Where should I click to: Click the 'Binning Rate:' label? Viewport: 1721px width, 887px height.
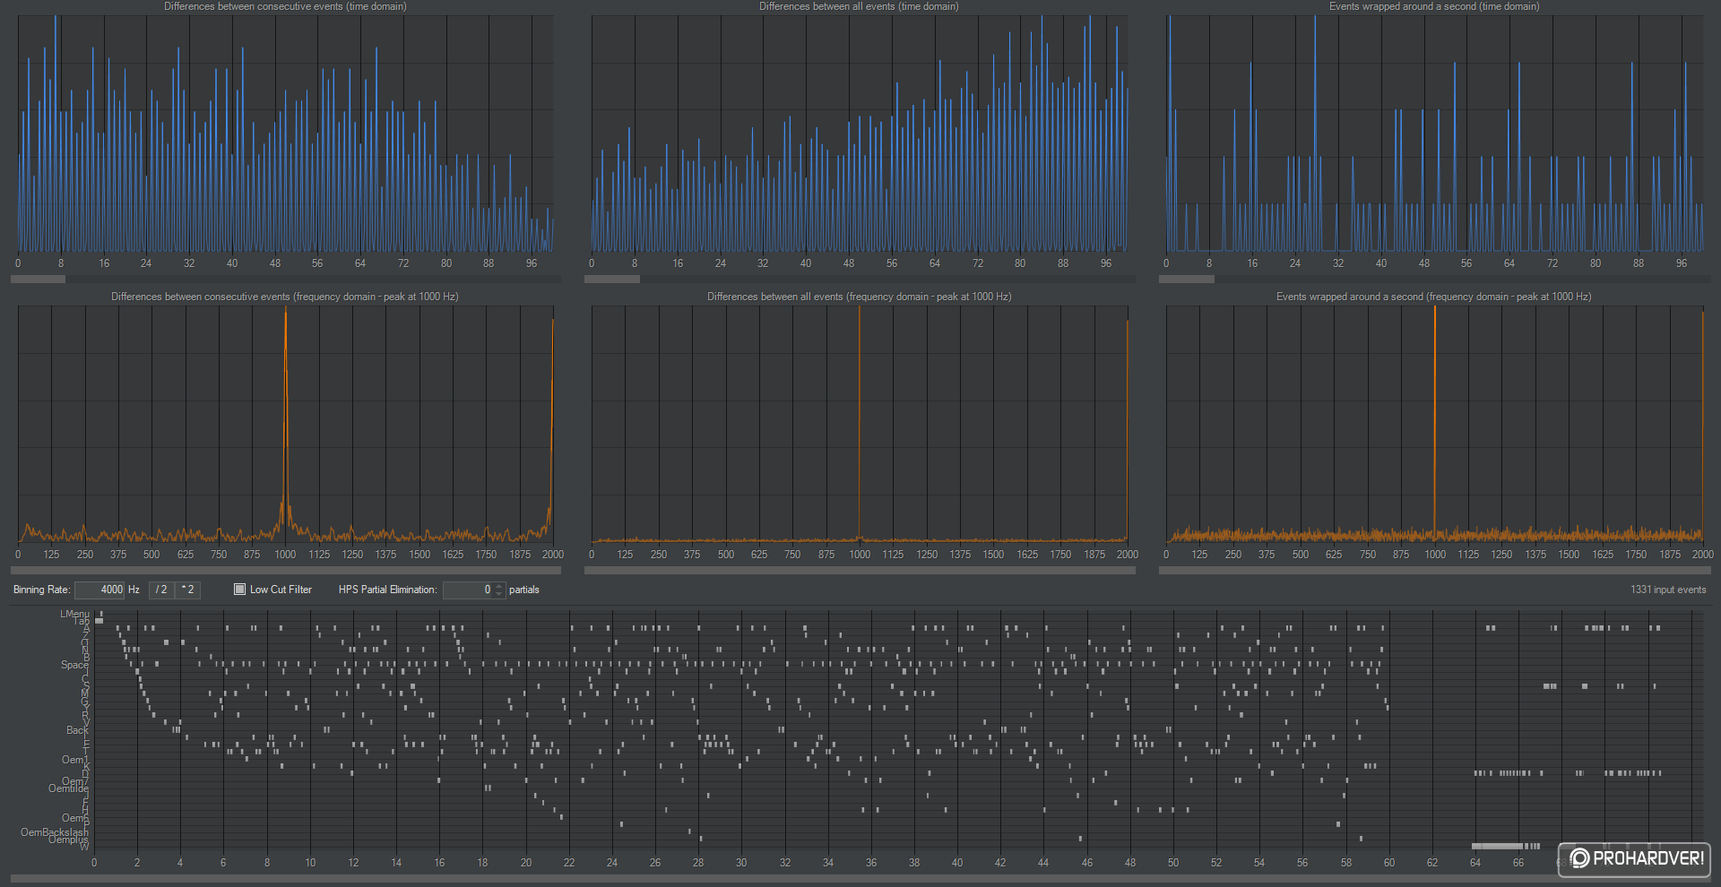tap(41, 590)
